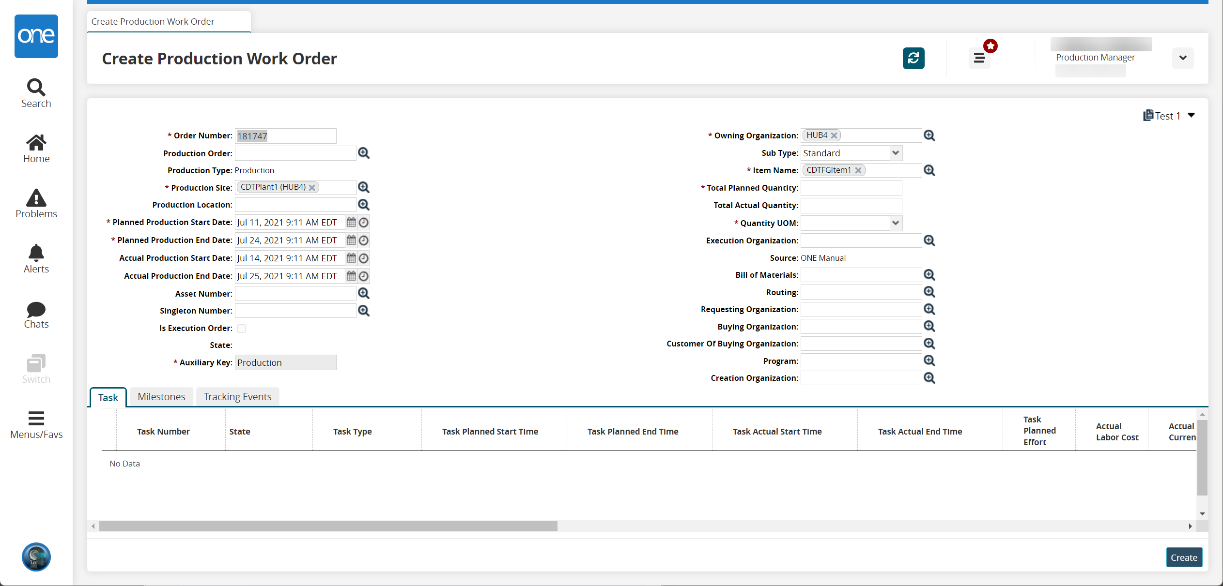
Task: Expand the user role chevron dropdown
Action: point(1183,58)
